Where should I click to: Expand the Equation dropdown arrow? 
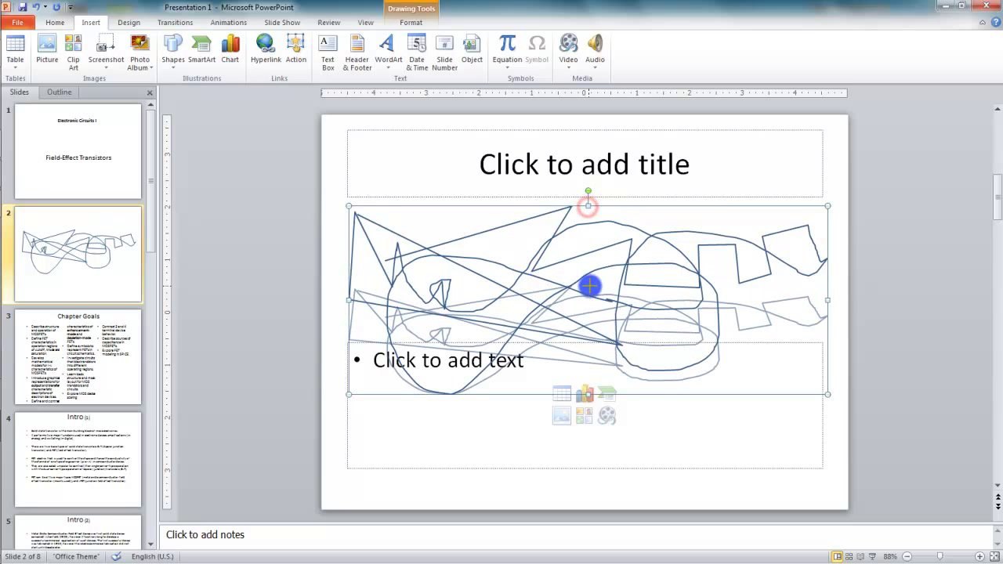click(x=507, y=68)
